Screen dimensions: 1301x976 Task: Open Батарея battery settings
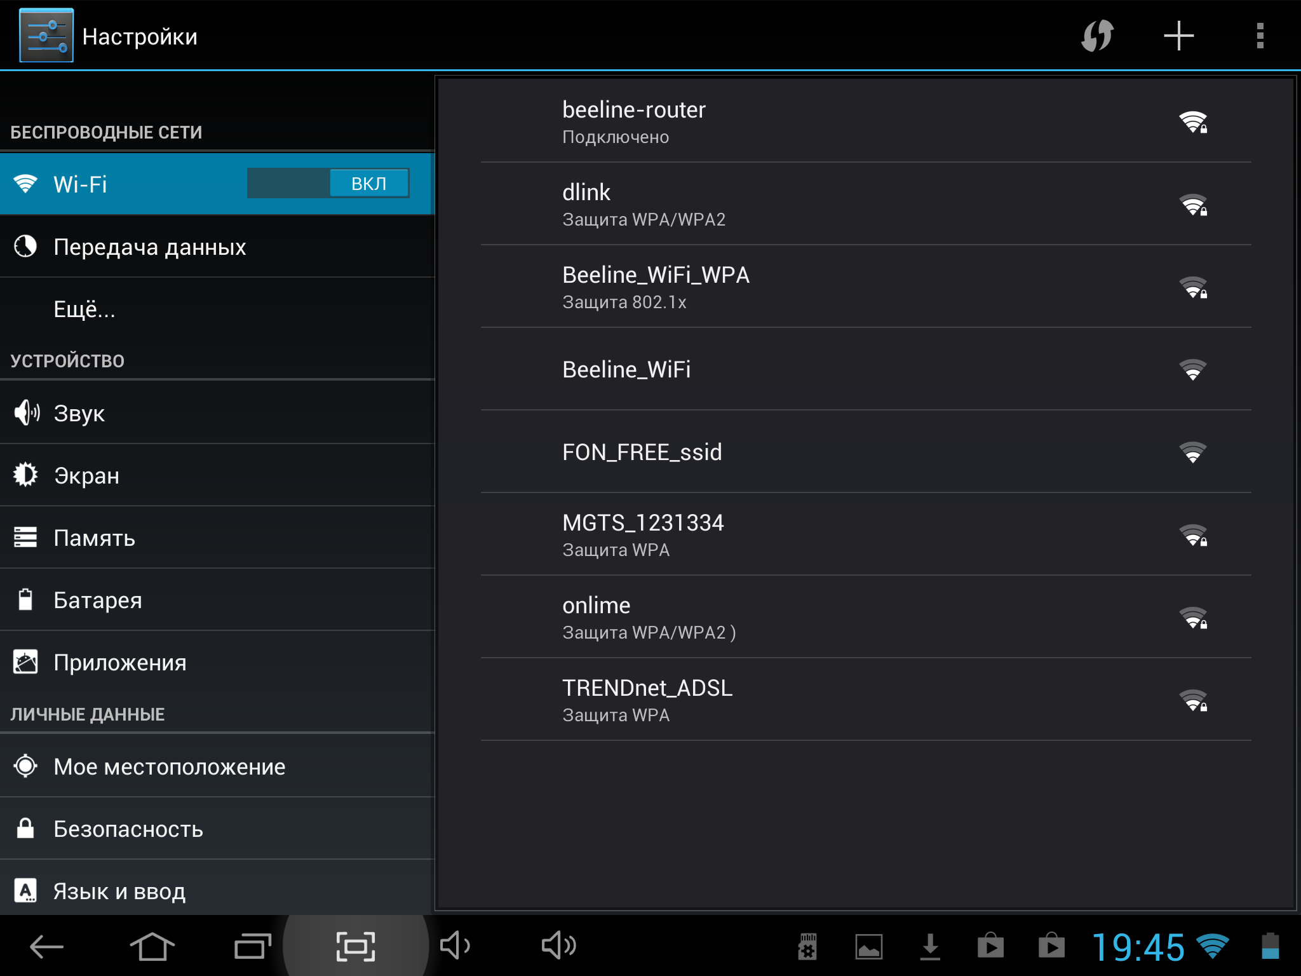coord(217,600)
